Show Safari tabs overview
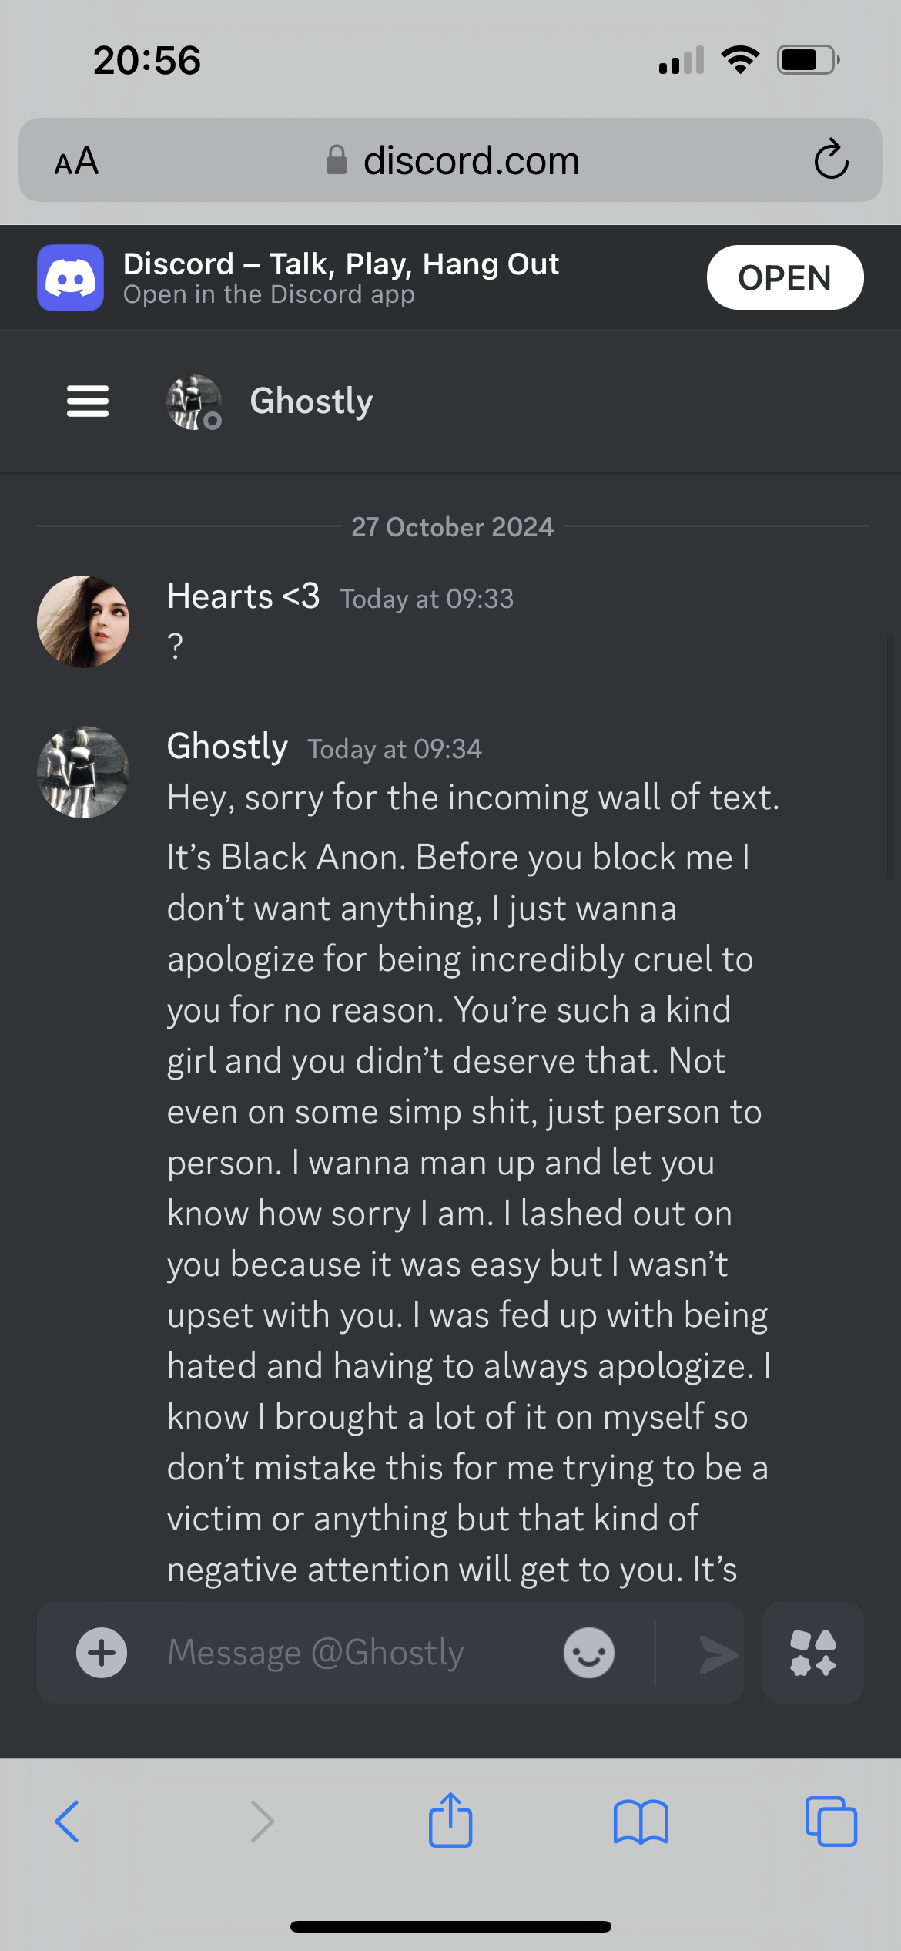Image resolution: width=901 pixels, height=1951 pixels. (x=831, y=1822)
